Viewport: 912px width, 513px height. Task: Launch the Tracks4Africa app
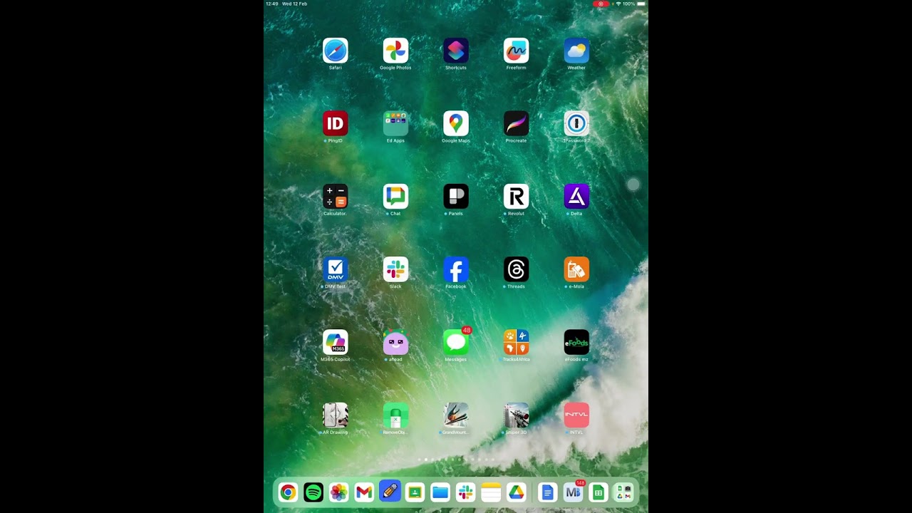click(516, 342)
